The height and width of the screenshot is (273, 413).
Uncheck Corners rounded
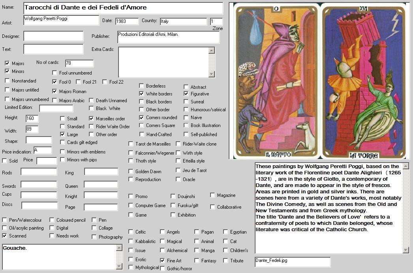pos(141,118)
